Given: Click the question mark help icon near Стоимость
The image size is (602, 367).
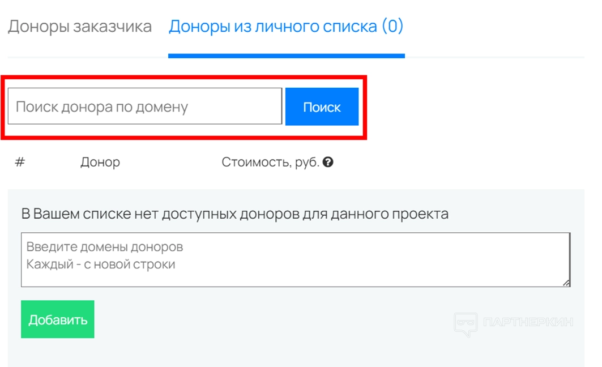Looking at the screenshot, I should click(x=328, y=163).
